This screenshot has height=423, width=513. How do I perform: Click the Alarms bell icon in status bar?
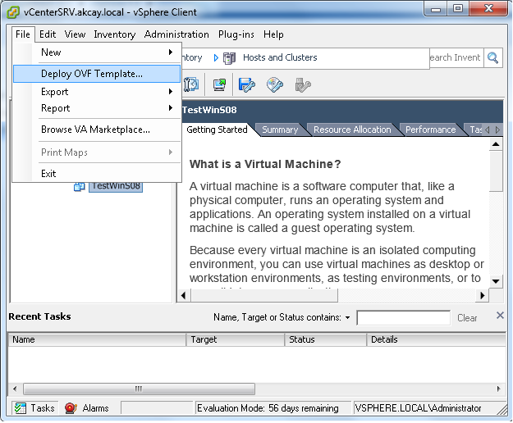(x=71, y=408)
